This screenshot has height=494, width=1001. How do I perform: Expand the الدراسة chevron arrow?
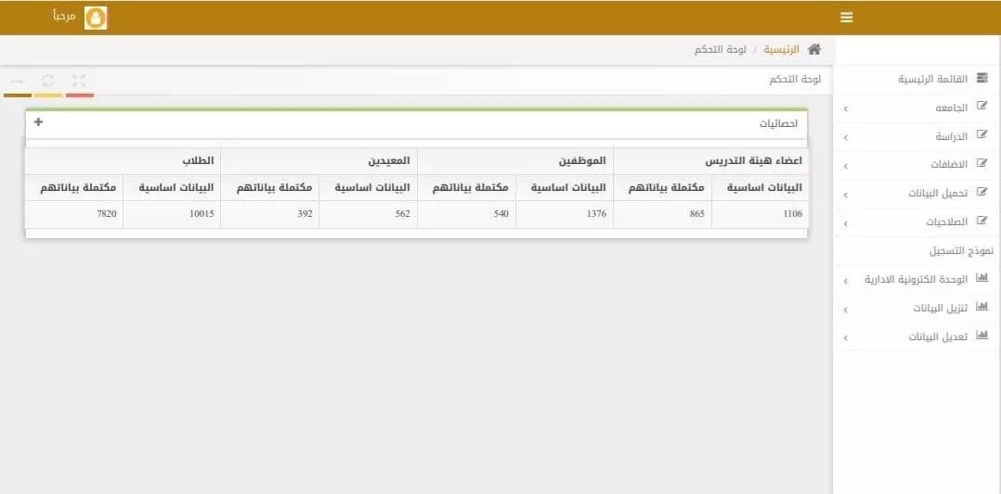coord(846,138)
